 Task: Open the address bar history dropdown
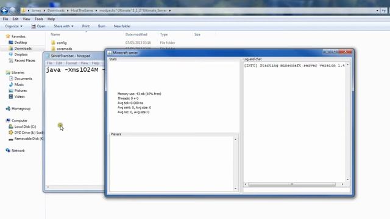[377, 10]
